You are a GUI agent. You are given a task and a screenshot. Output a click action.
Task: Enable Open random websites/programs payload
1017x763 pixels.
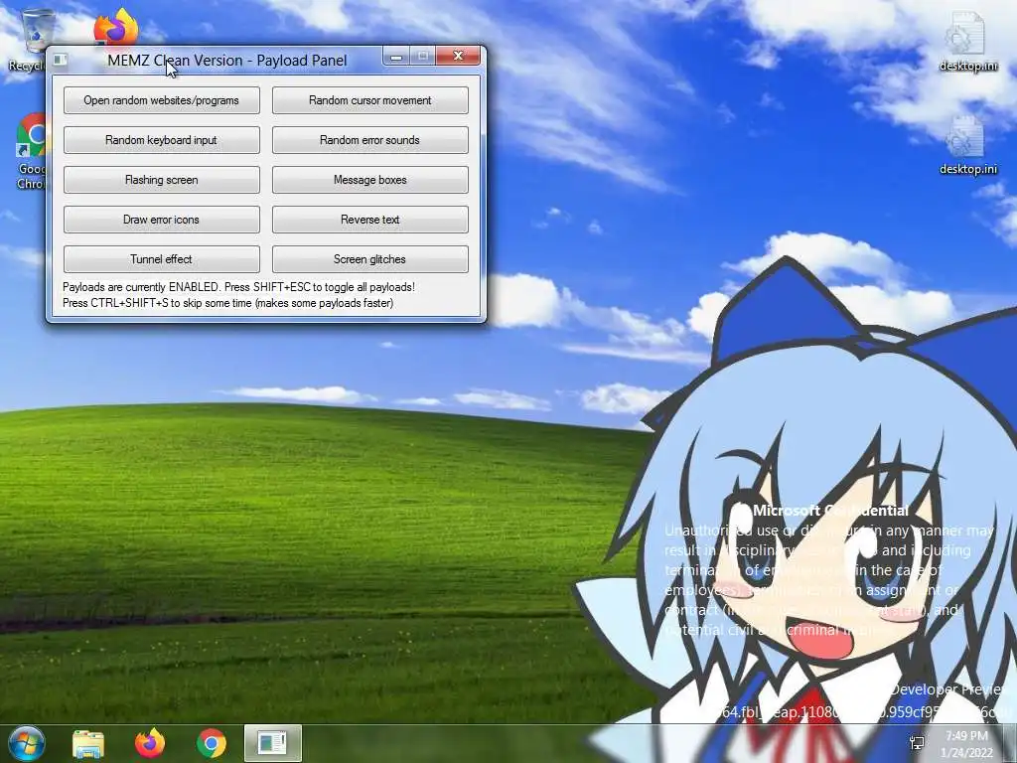click(x=162, y=100)
